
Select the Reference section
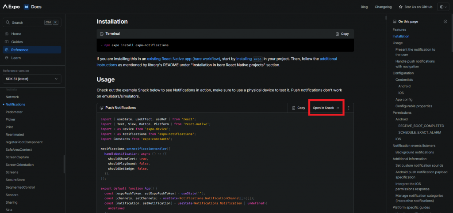32,50
